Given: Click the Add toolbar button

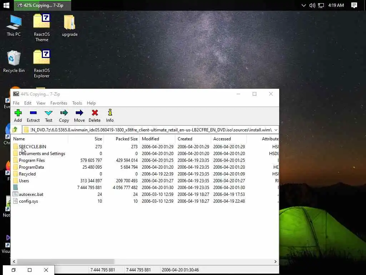Looking at the screenshot, I should [18, 116].
